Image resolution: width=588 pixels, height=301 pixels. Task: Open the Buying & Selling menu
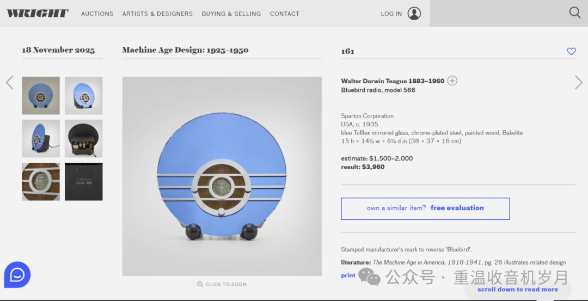231,14
